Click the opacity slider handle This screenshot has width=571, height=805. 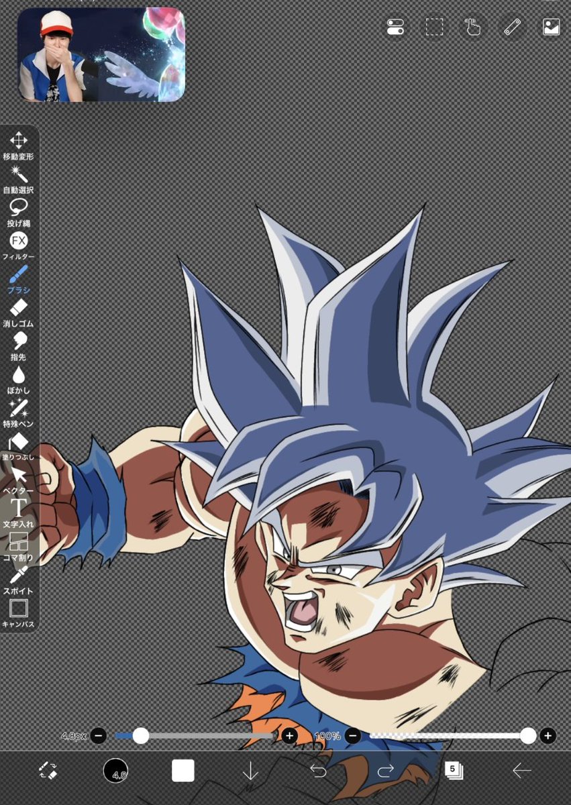[x=529, y=736]
